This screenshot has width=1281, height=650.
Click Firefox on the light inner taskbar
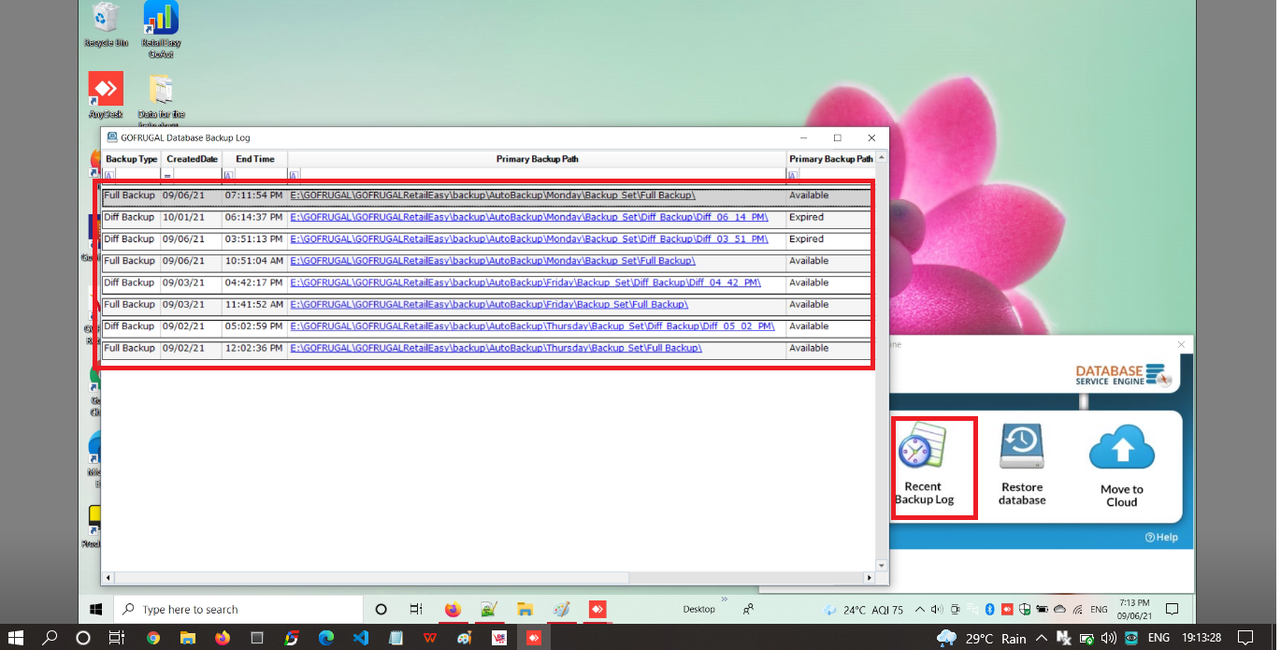click(x=453, y=610)
